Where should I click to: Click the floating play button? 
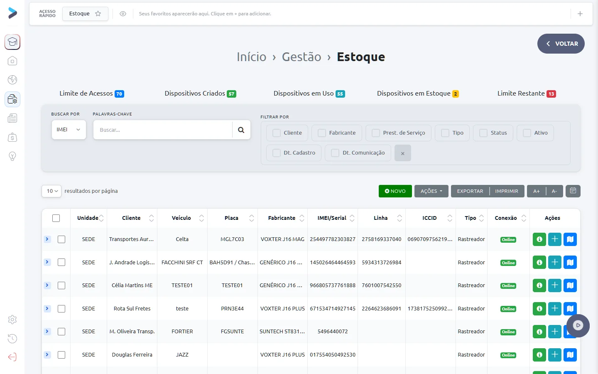[x=578, y=325]
